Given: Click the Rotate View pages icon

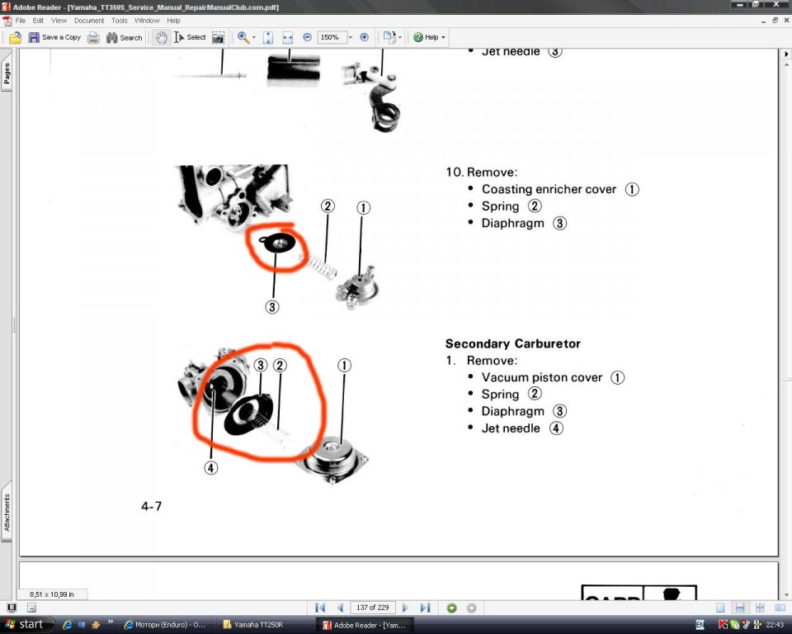Looking at the screenshot, I should point(389,37).
